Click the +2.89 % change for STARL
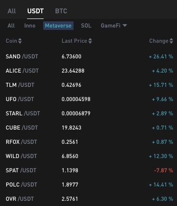 [162, 113]
